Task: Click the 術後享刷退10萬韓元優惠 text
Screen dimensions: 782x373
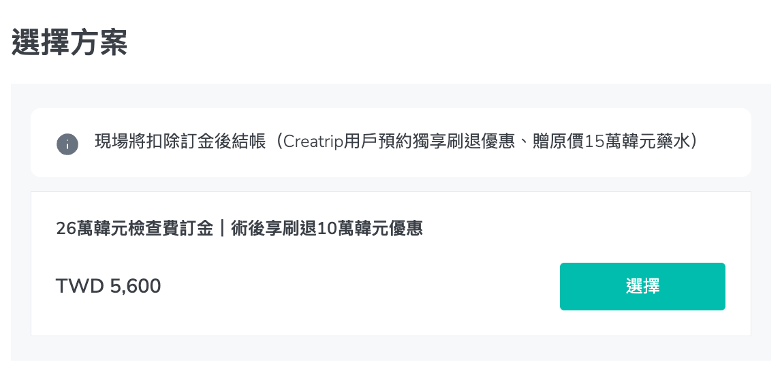Action: pyautogui.click(x=327, y=229)
